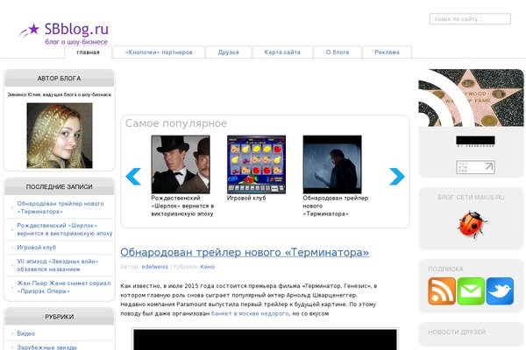Click the Подписка heading
The width and height of the screenshot is (526, 350).
point(445,269)
